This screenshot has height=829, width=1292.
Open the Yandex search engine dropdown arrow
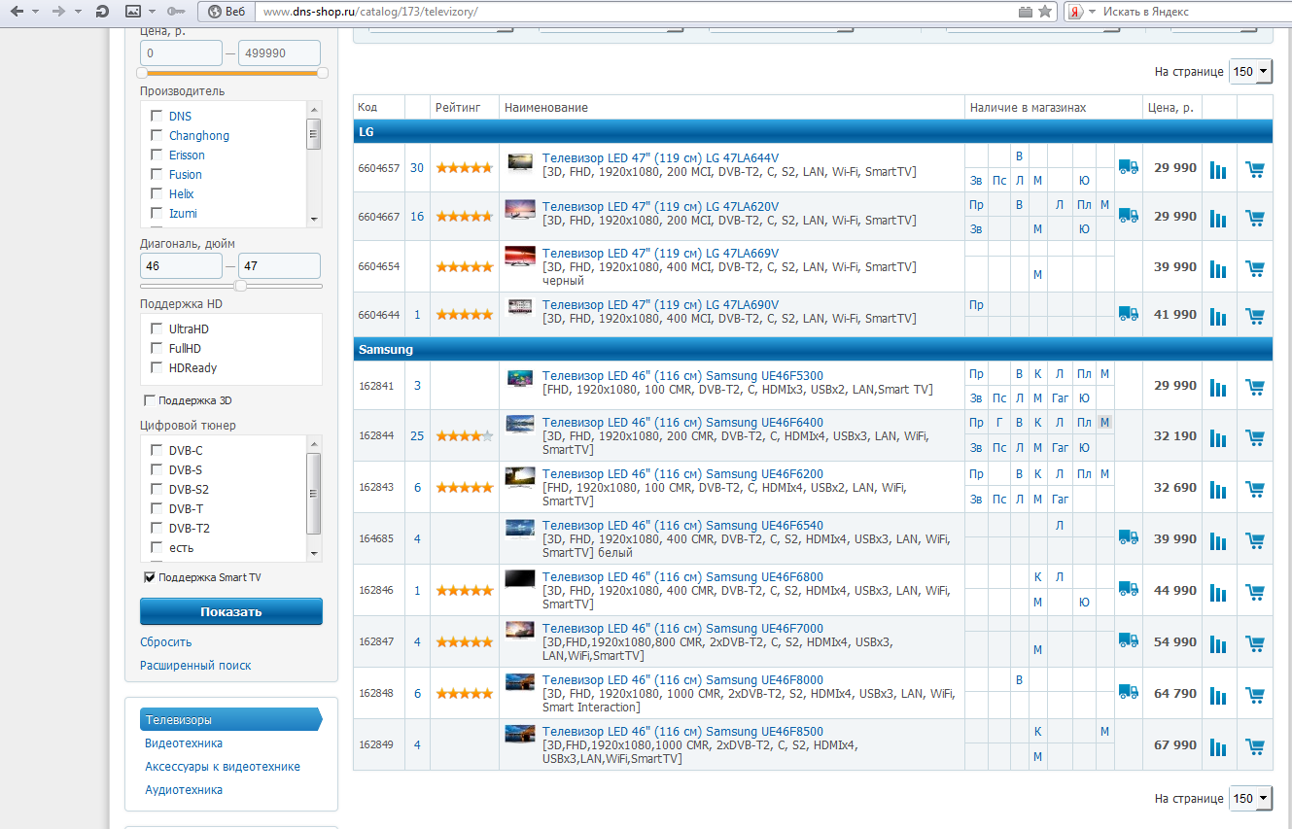click(1092, 12)
